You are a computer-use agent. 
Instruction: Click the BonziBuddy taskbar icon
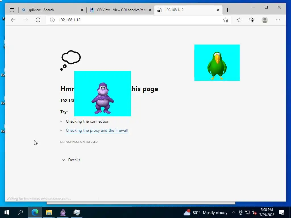pyautogui.click(x=63, y=212)
